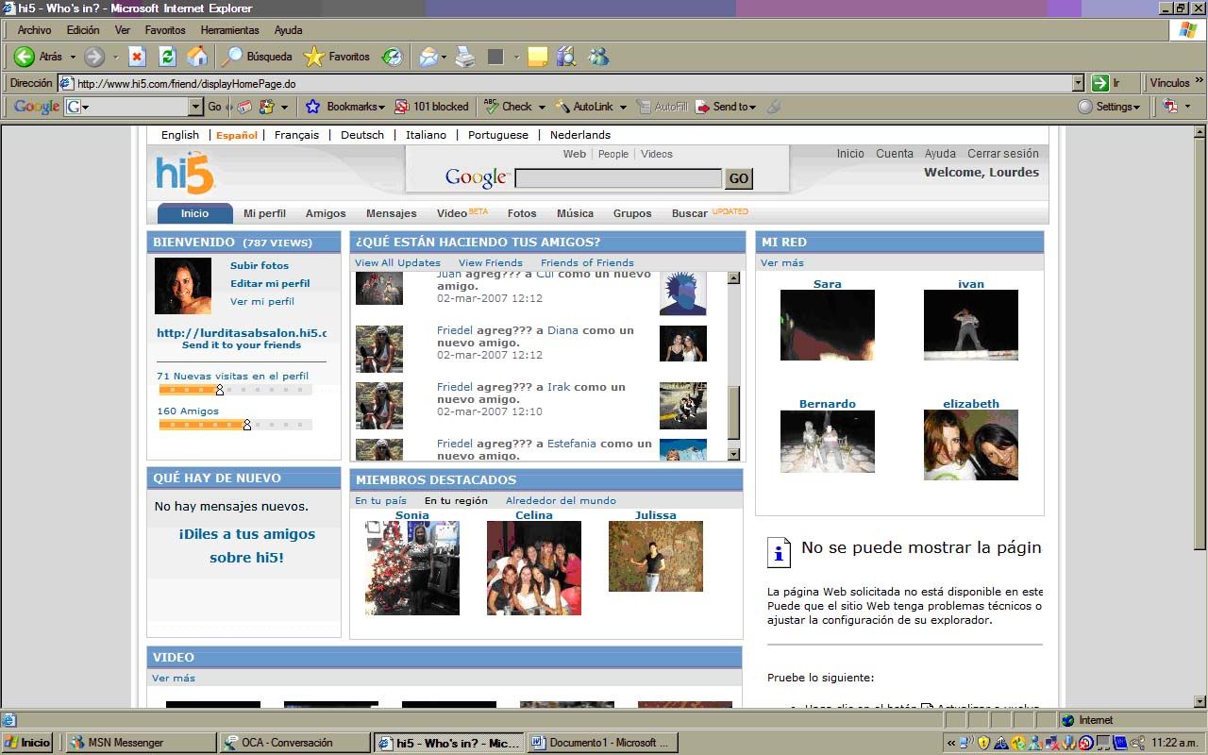Image resolution: width=1208 pixels, height=755 pixels.
Task: Open Sara's photo in Mi Red
Action: pos(827,325)
